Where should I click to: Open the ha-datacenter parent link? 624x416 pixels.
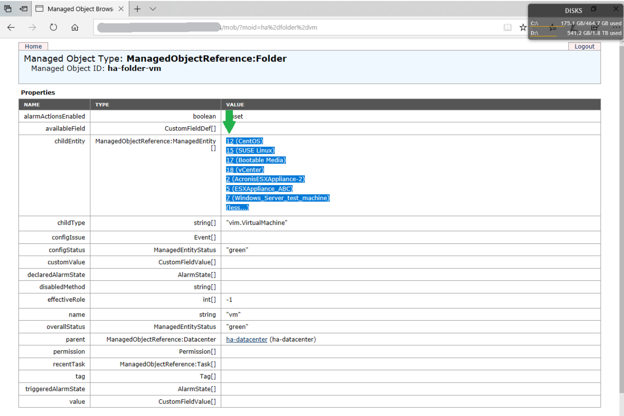tap(246, 339)
